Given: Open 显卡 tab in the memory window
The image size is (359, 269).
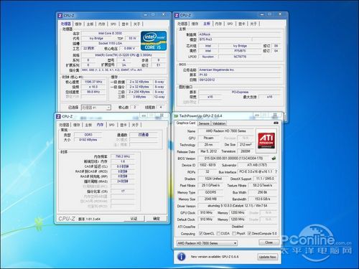Looking at the screenshot, I should [123, 125].
